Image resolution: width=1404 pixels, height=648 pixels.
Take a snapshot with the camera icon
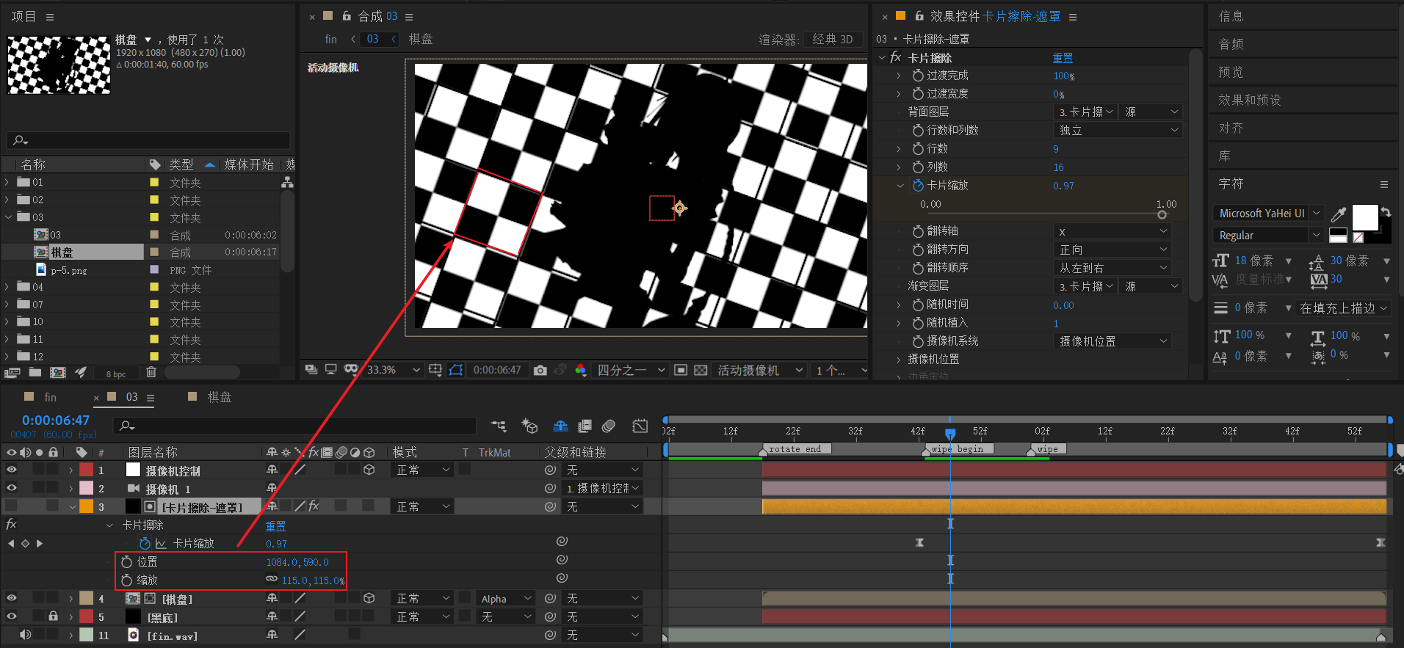pos(540,370)
